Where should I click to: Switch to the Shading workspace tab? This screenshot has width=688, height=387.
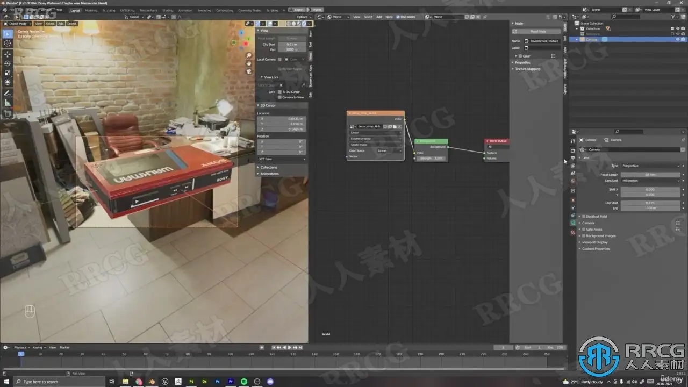pyautogui.click(x=168, y=10)
